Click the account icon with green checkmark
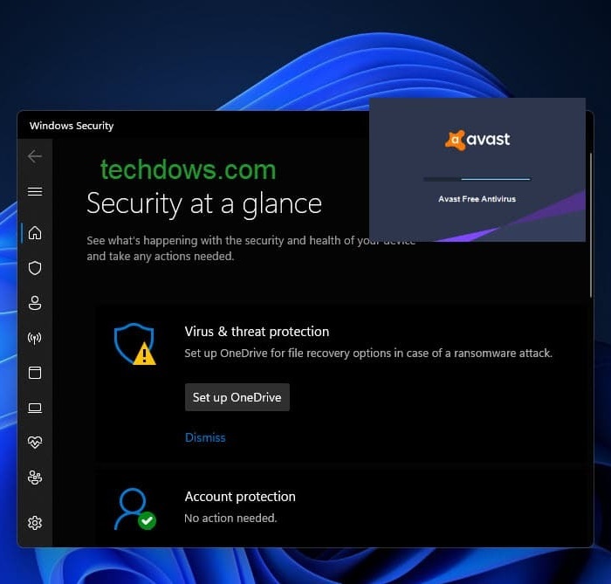 tap(134, 509)
